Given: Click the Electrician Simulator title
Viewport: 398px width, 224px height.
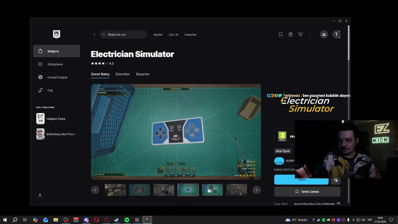Looking at the screenshot, I should tap(132, 54).
